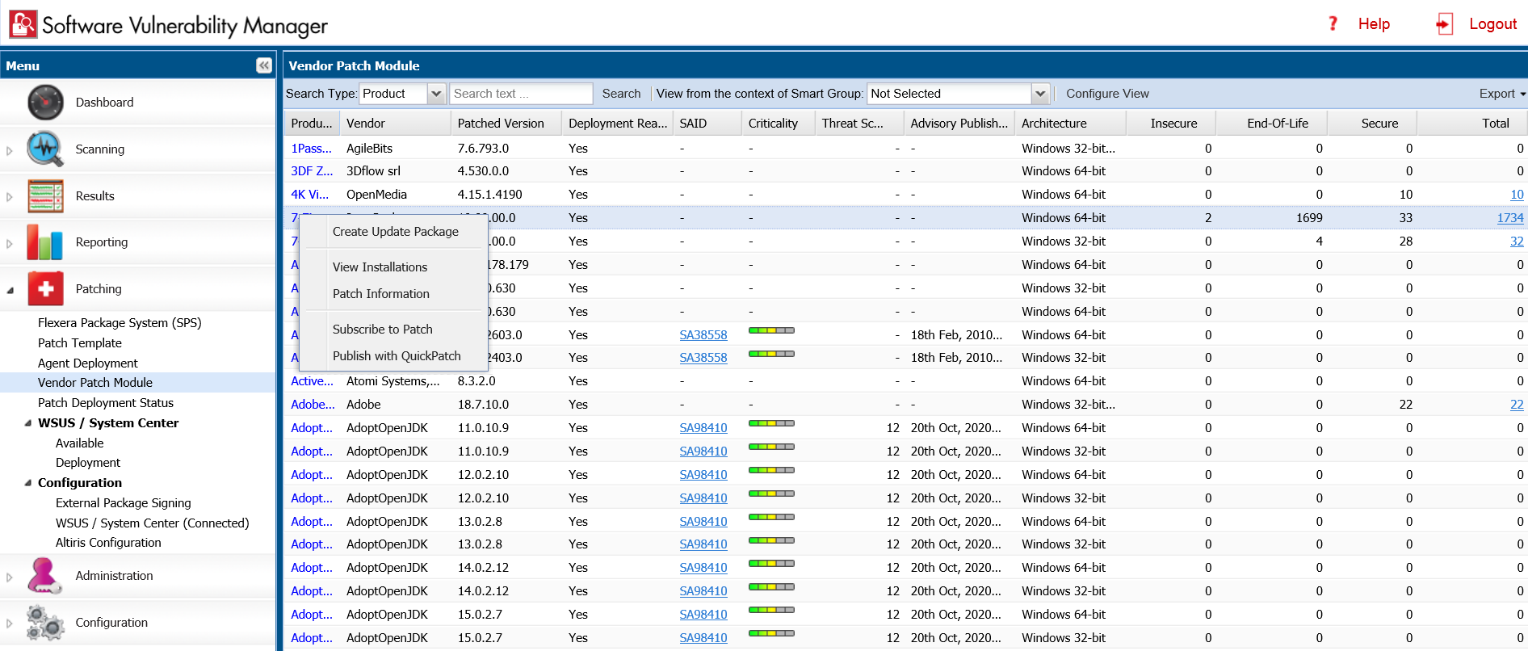Image resolution: width=1528 pixels, height=651 pixels.
Task: Open the Scanning magnifier icon
Action: coord(45,149)
